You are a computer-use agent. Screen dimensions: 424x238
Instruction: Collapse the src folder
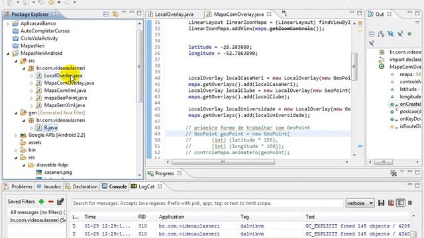click(x=16, y=61)
